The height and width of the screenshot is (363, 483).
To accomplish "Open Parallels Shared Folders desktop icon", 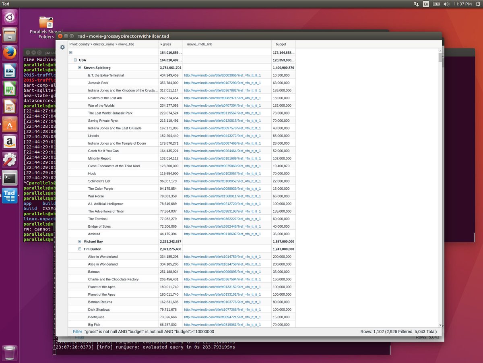I will pyautogui.click(x=46, y=27).
